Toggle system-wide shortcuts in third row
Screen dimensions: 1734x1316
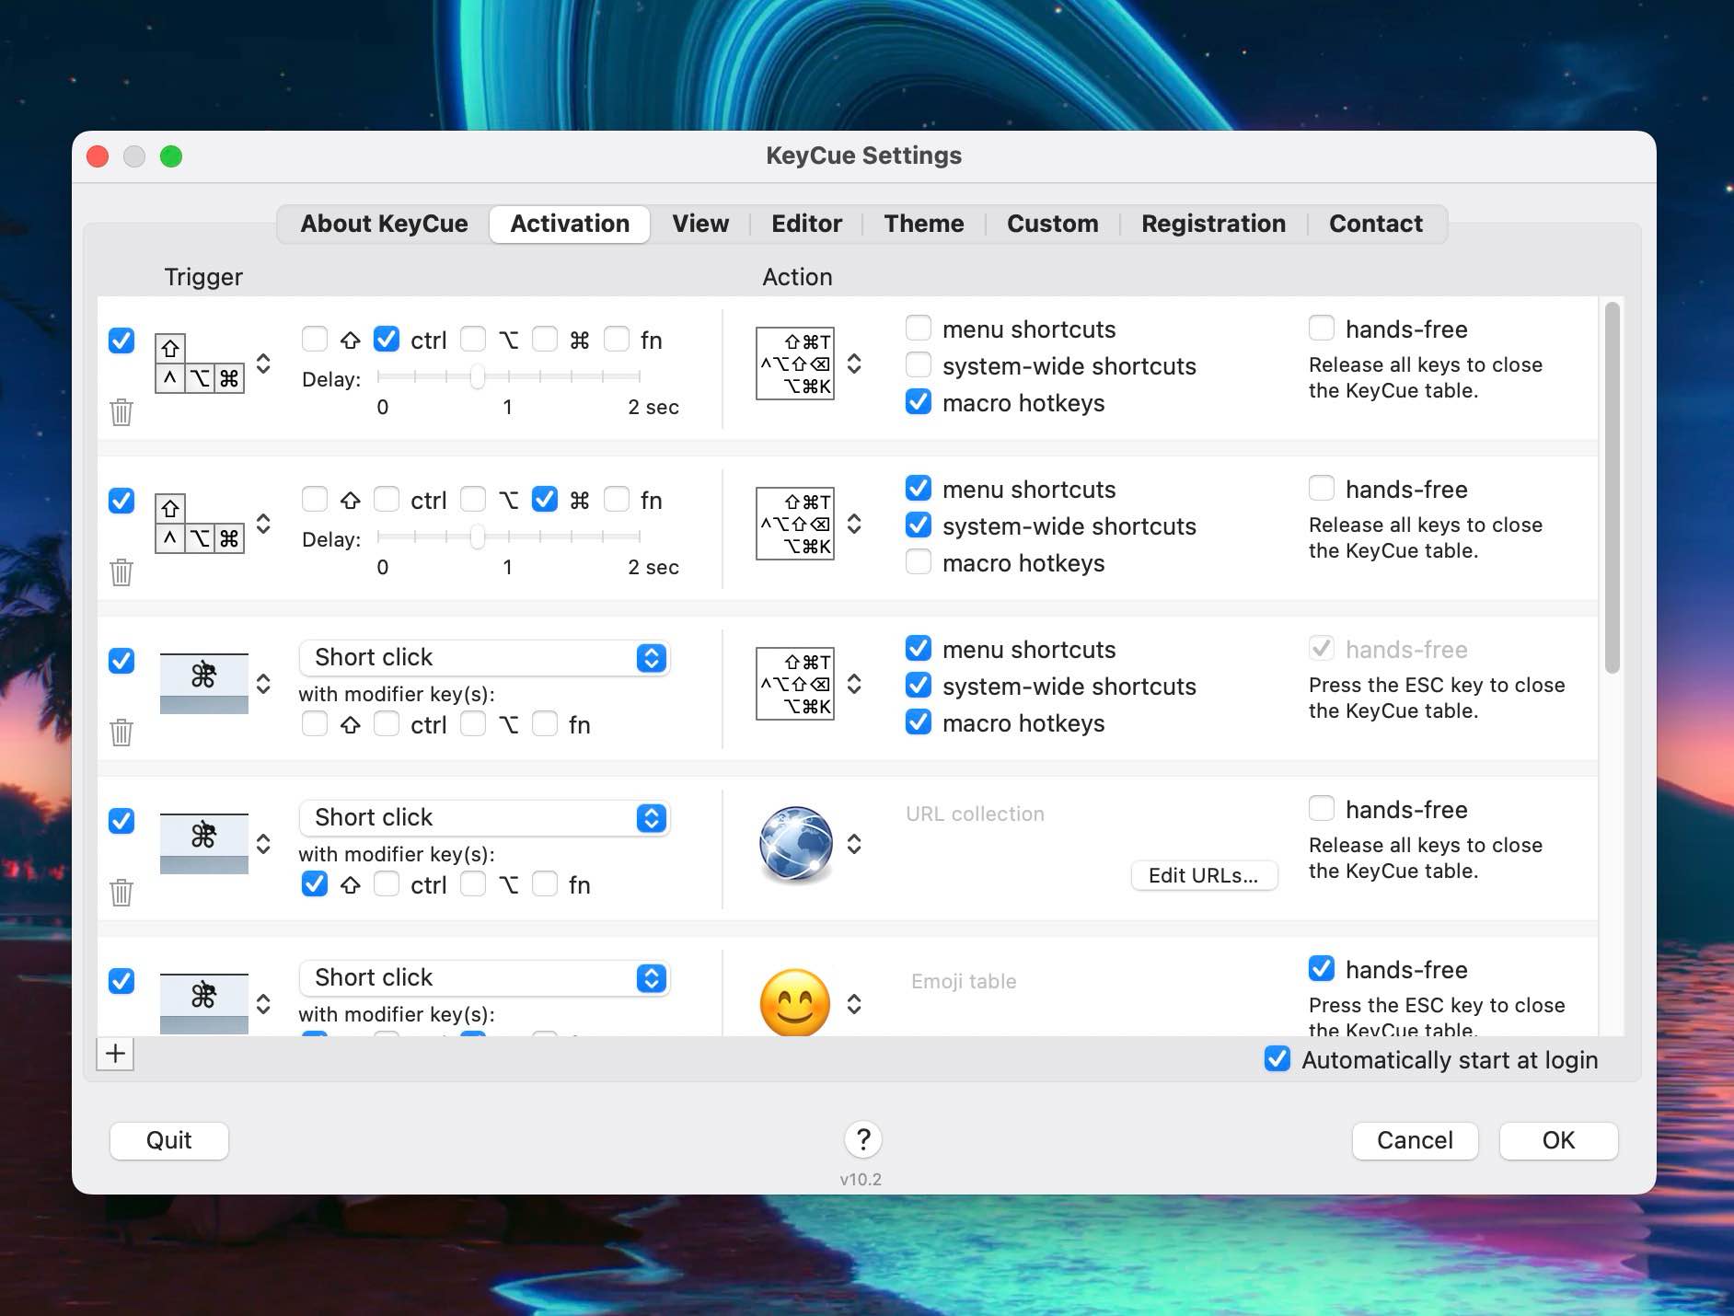[919, 686]
